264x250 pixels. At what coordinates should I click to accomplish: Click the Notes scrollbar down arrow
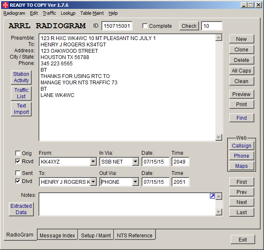point(218,212)
